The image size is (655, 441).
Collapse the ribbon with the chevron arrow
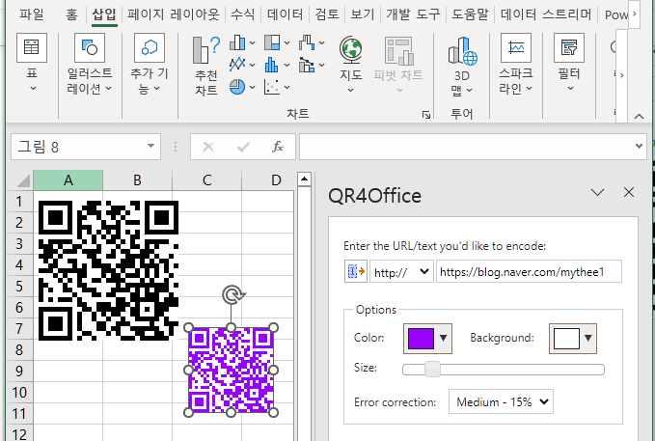639,117
